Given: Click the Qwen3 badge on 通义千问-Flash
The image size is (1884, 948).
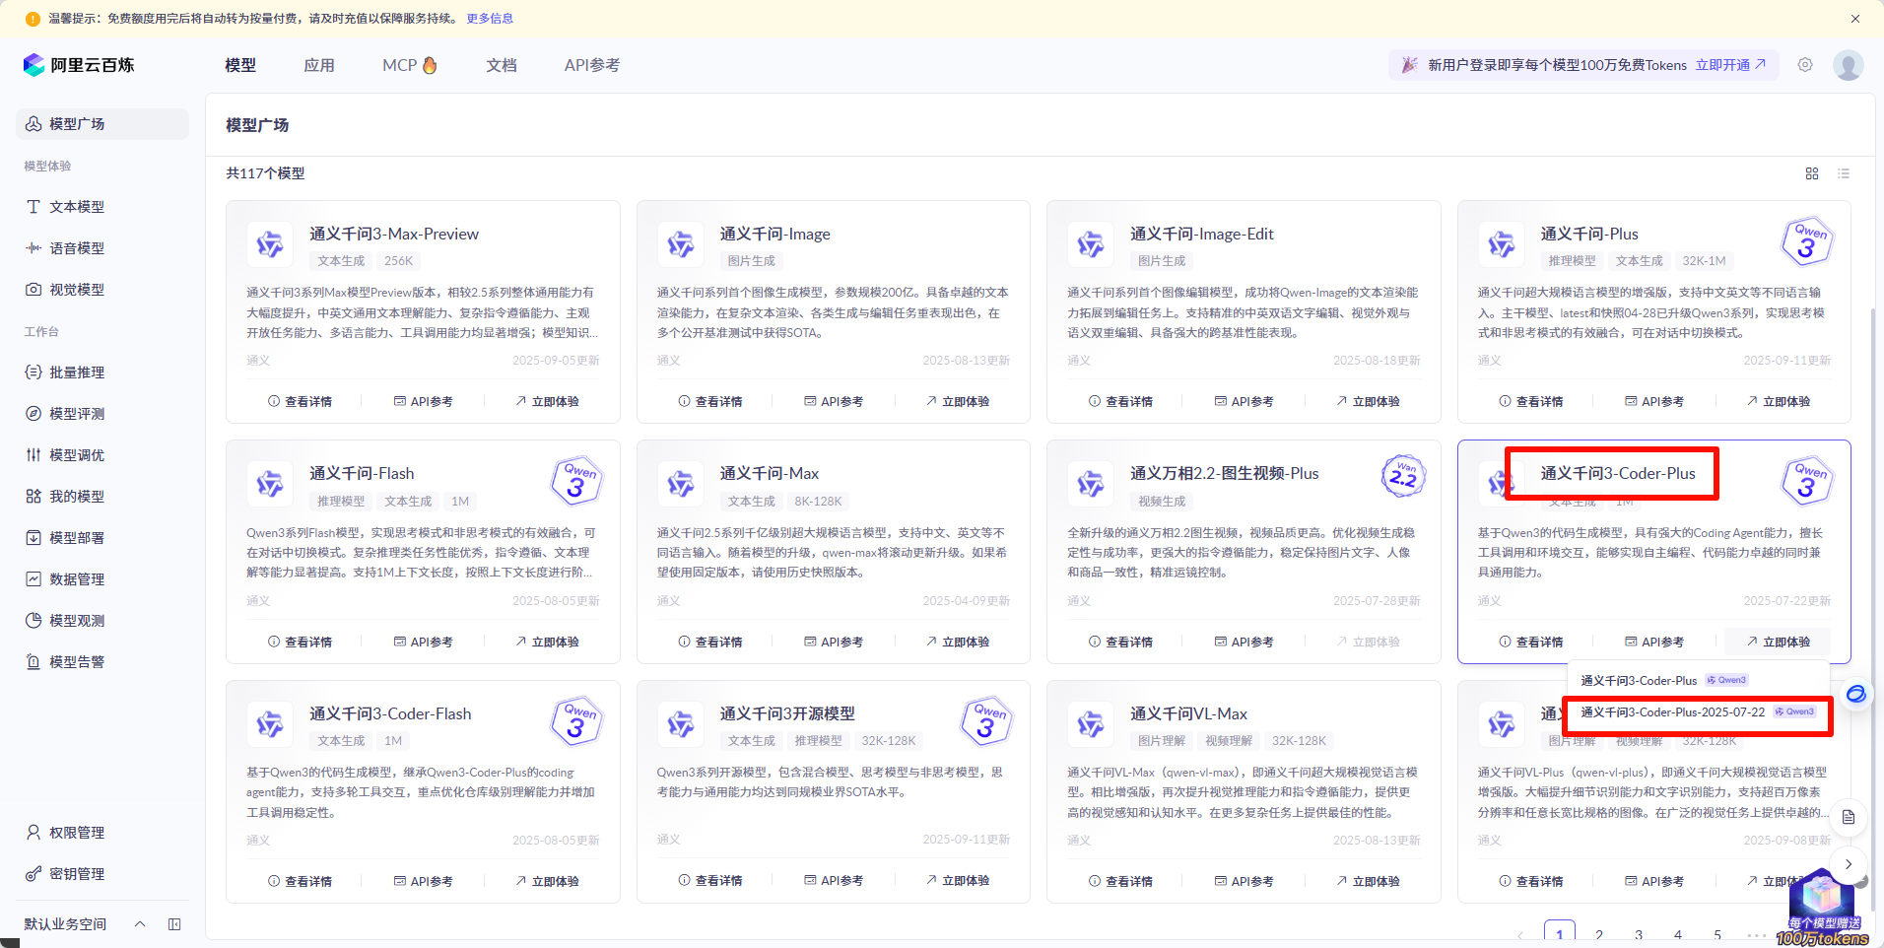Looking at the screenshot, I should (576, 481).
